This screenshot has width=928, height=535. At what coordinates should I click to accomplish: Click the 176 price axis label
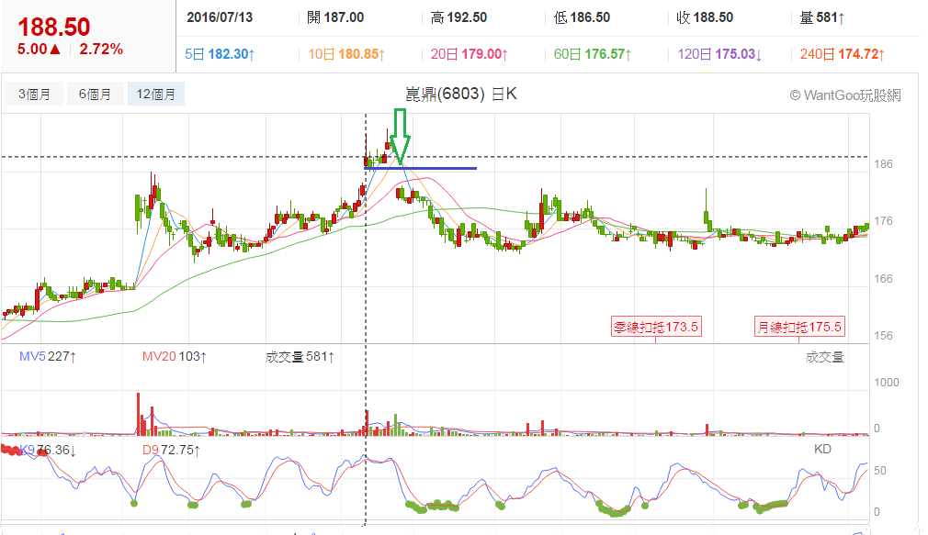[883, 220]
